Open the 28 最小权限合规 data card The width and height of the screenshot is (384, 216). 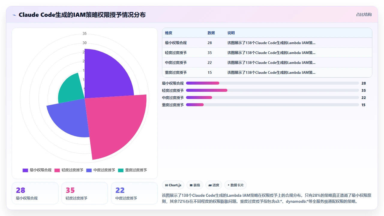35,193
